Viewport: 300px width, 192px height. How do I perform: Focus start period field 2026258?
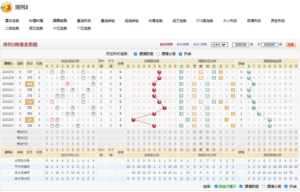(241, 45)
